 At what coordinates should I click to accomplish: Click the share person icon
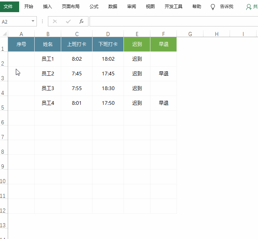pyautogui.click(x=249, y=7)
